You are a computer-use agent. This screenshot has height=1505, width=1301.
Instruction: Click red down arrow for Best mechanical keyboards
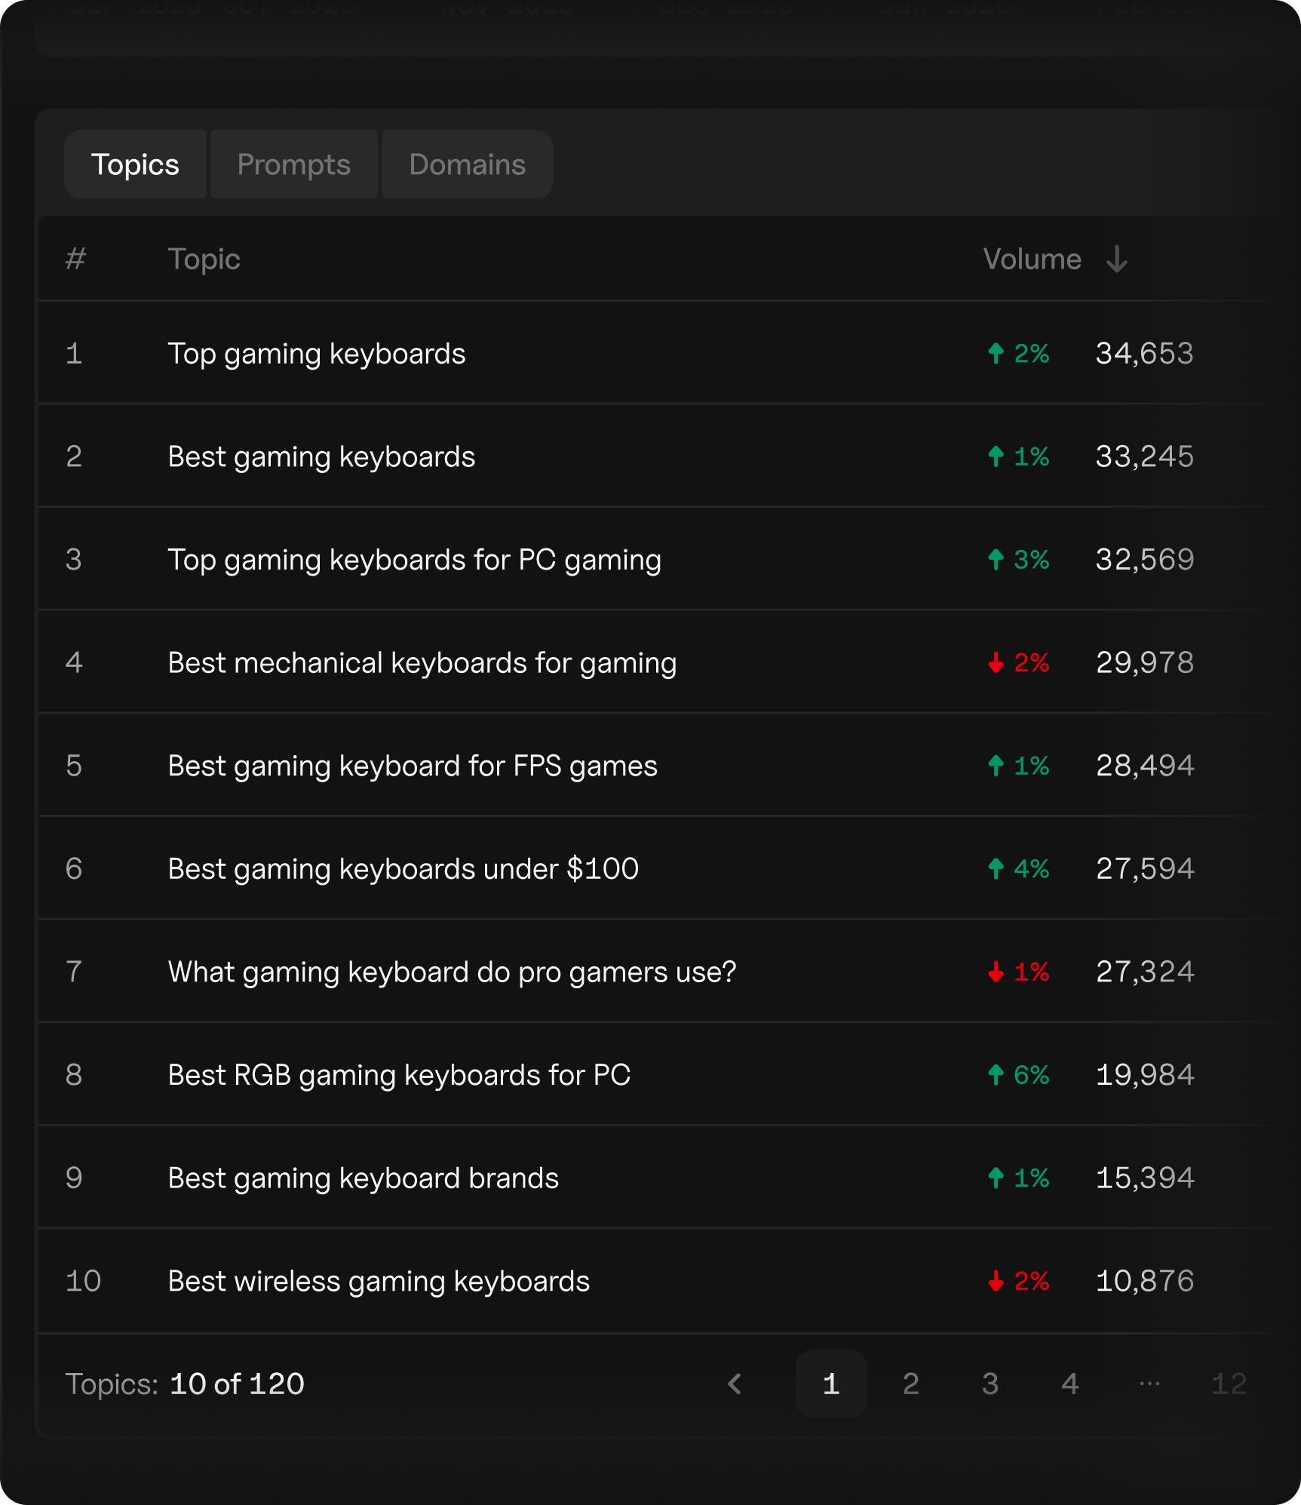[x=996, y=662]
